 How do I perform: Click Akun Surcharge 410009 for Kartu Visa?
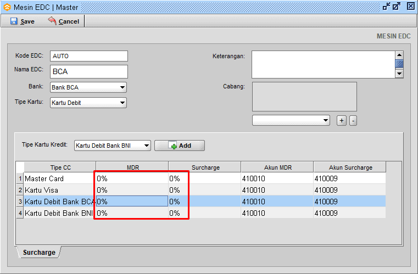[x=350, y=190]
